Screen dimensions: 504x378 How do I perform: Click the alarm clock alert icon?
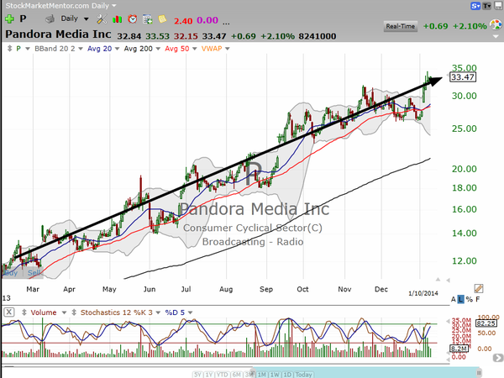tap(132, 19)
